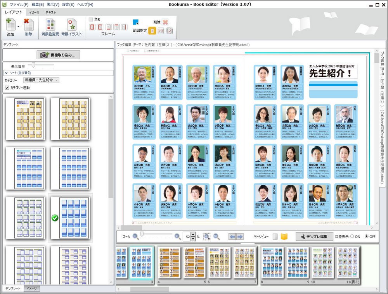Screen dimensions: 388x294
Task: Click the 追加 (add page) icon
Action: pyautogui.click(x=10, y=25)
